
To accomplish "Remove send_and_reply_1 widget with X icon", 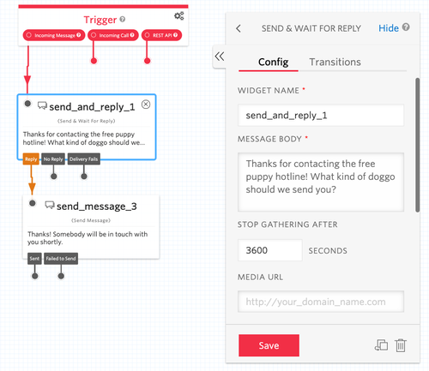I will (146, 105).
